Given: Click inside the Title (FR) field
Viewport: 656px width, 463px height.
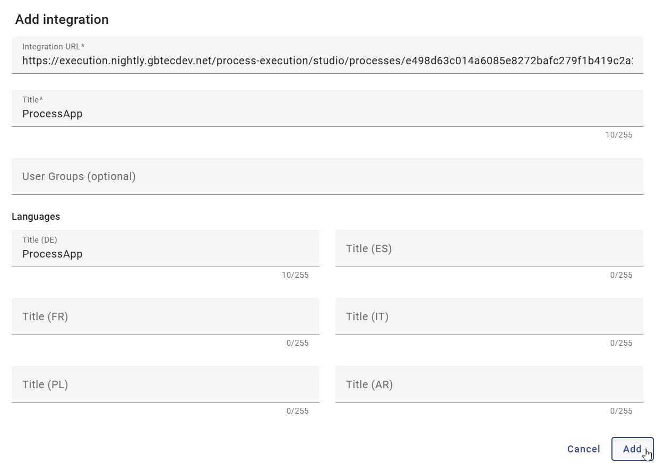Looking at the screenshot, I should tap(165, 316).
